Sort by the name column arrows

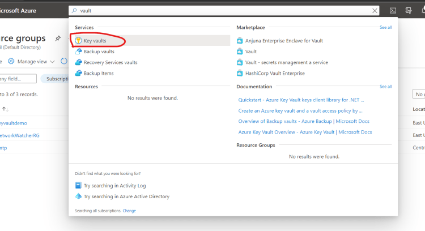point(5,109)
